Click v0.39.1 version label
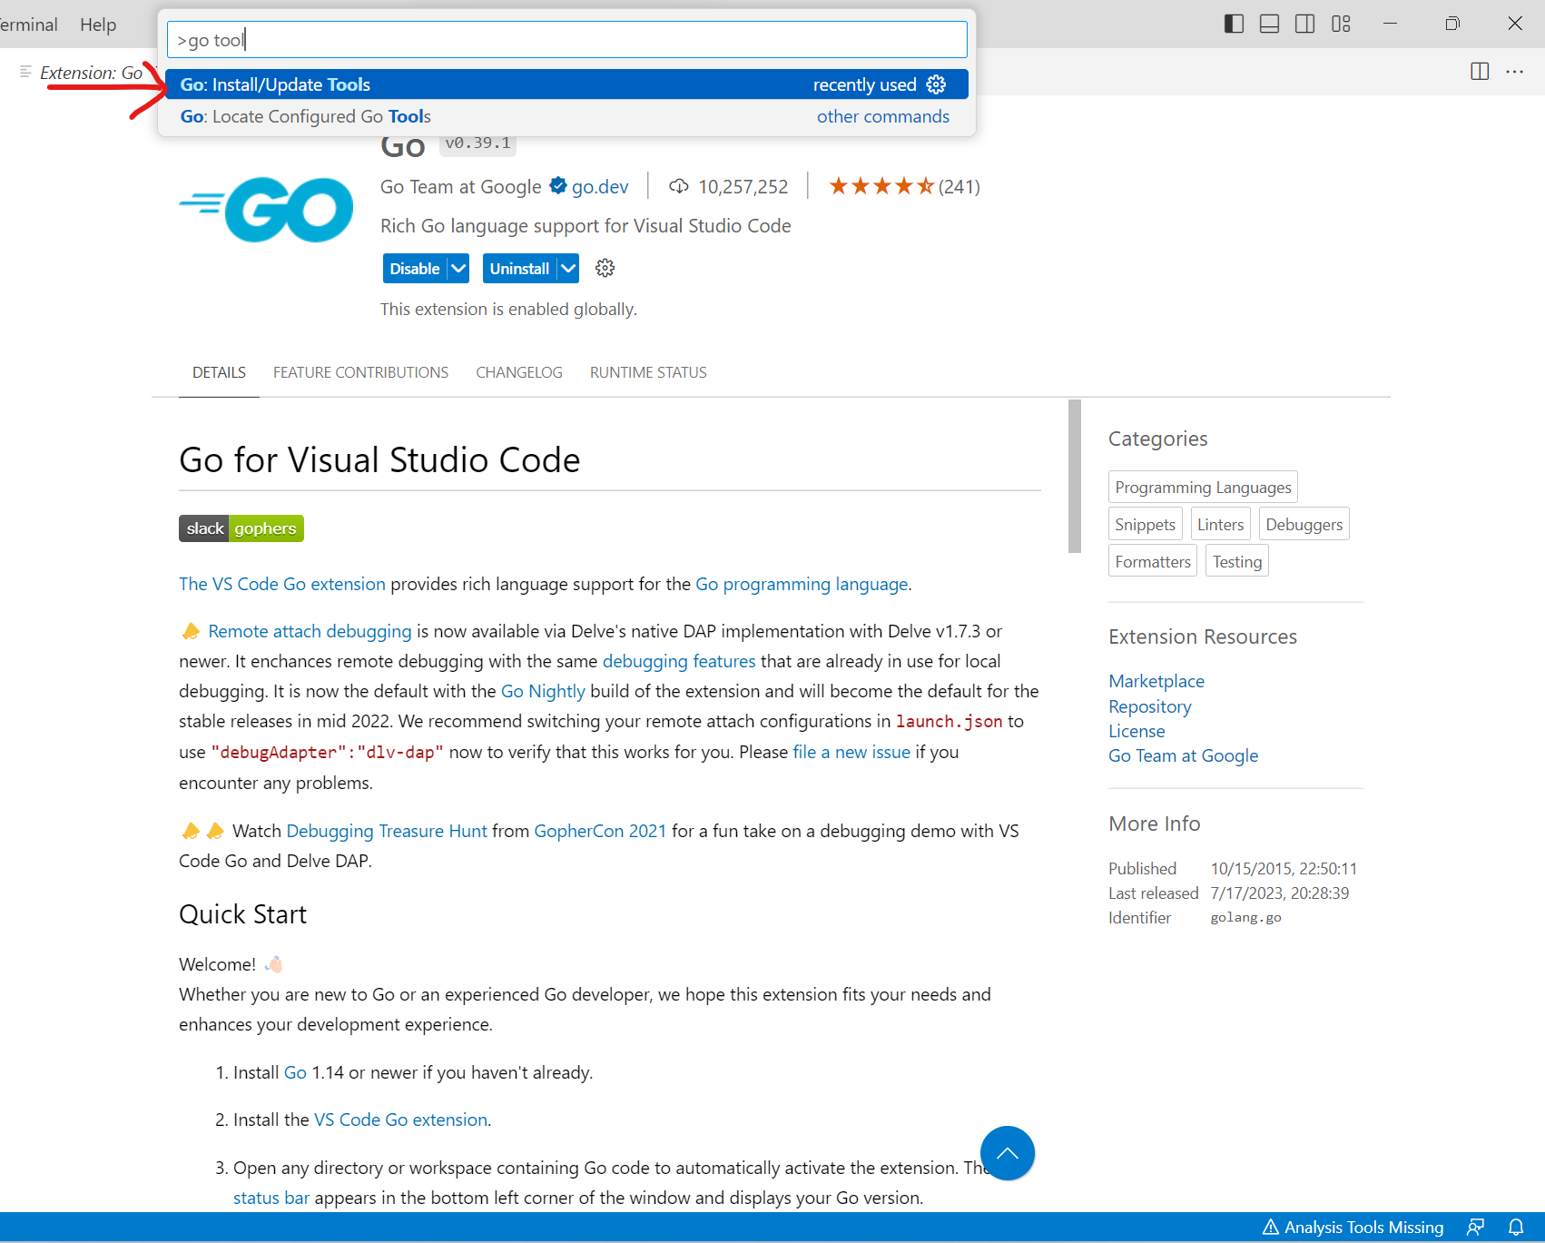 (477, 143)
